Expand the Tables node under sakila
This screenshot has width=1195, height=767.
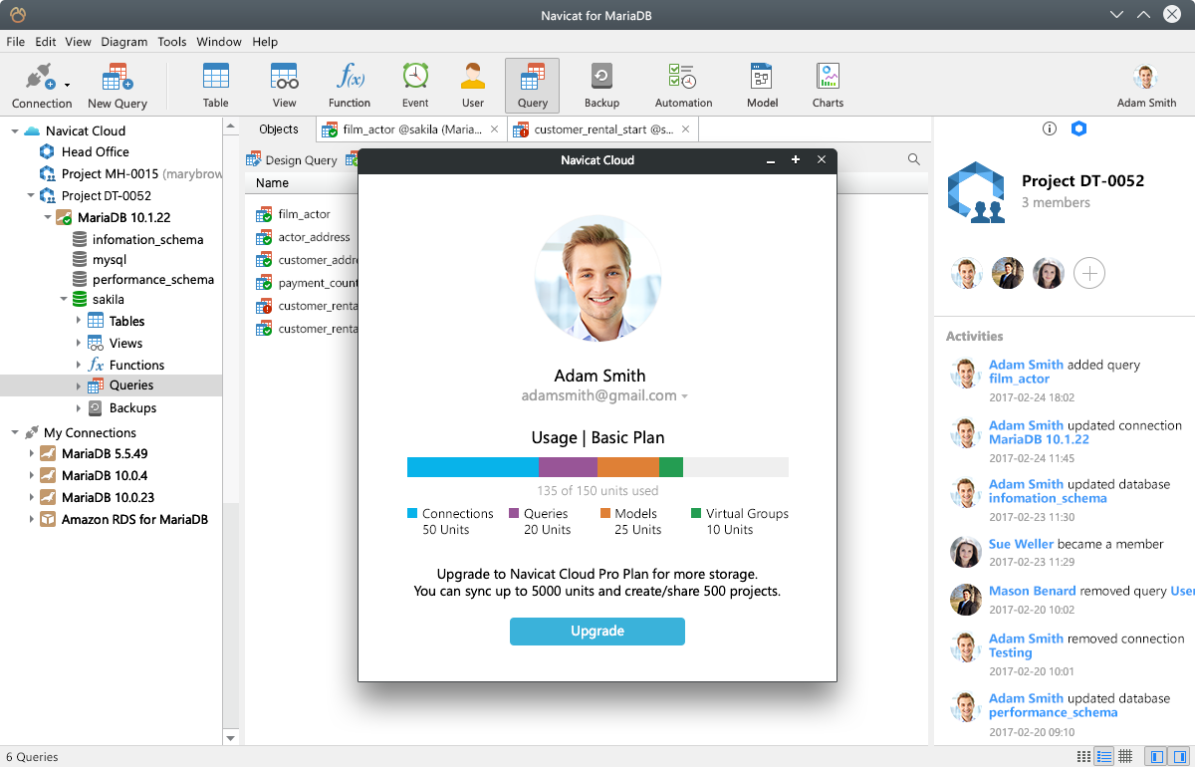pyautogui.click(x=80, y=321)
